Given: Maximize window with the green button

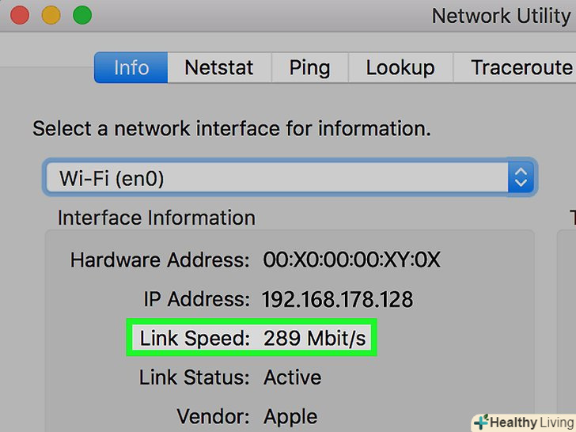Looking at the screenshot, I should [81, 15].
